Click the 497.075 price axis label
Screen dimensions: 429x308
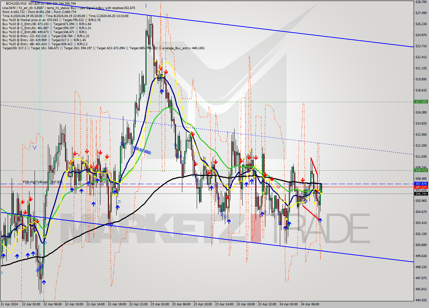(x=421, y=278)
